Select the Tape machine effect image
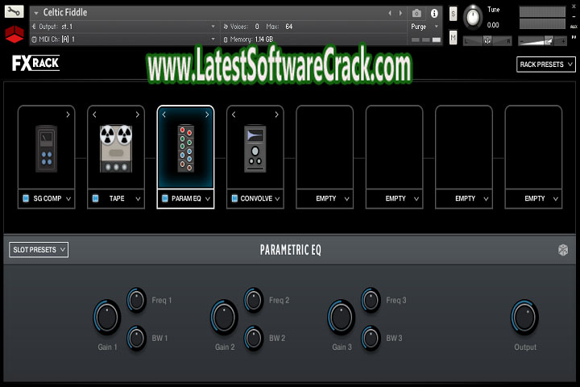This screenshot has height=387, width=580. (x=116, y=148)
